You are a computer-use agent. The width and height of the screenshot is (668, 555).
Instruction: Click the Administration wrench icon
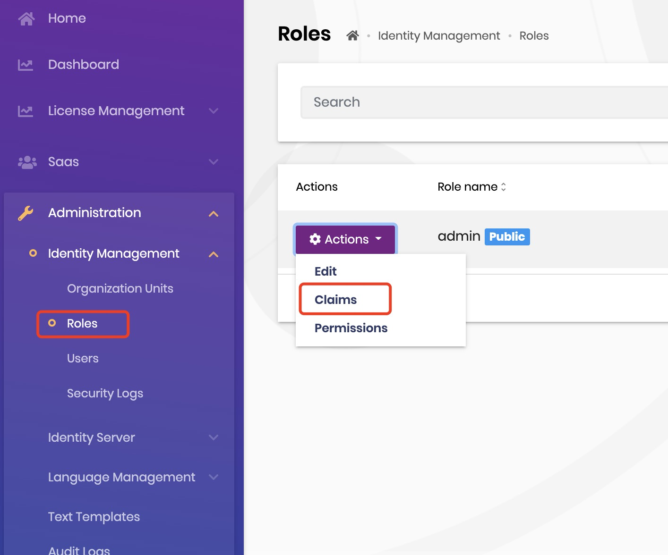click(26, 213)
